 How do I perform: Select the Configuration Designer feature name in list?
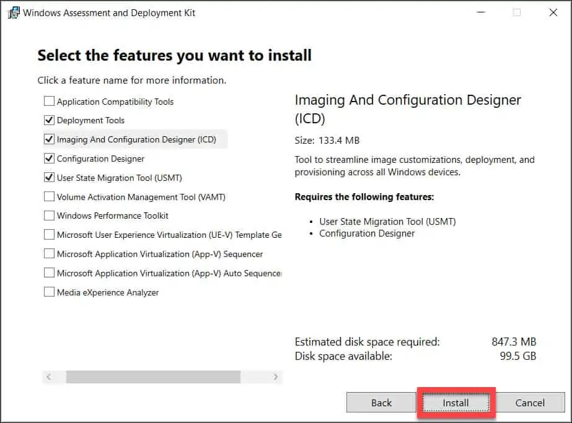100,159
